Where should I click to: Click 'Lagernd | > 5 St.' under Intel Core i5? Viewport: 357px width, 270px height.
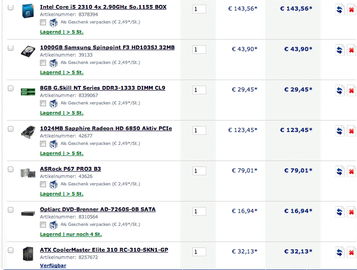tap(62, 32)
